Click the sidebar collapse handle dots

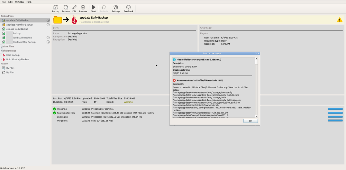(x=1, y=48)
